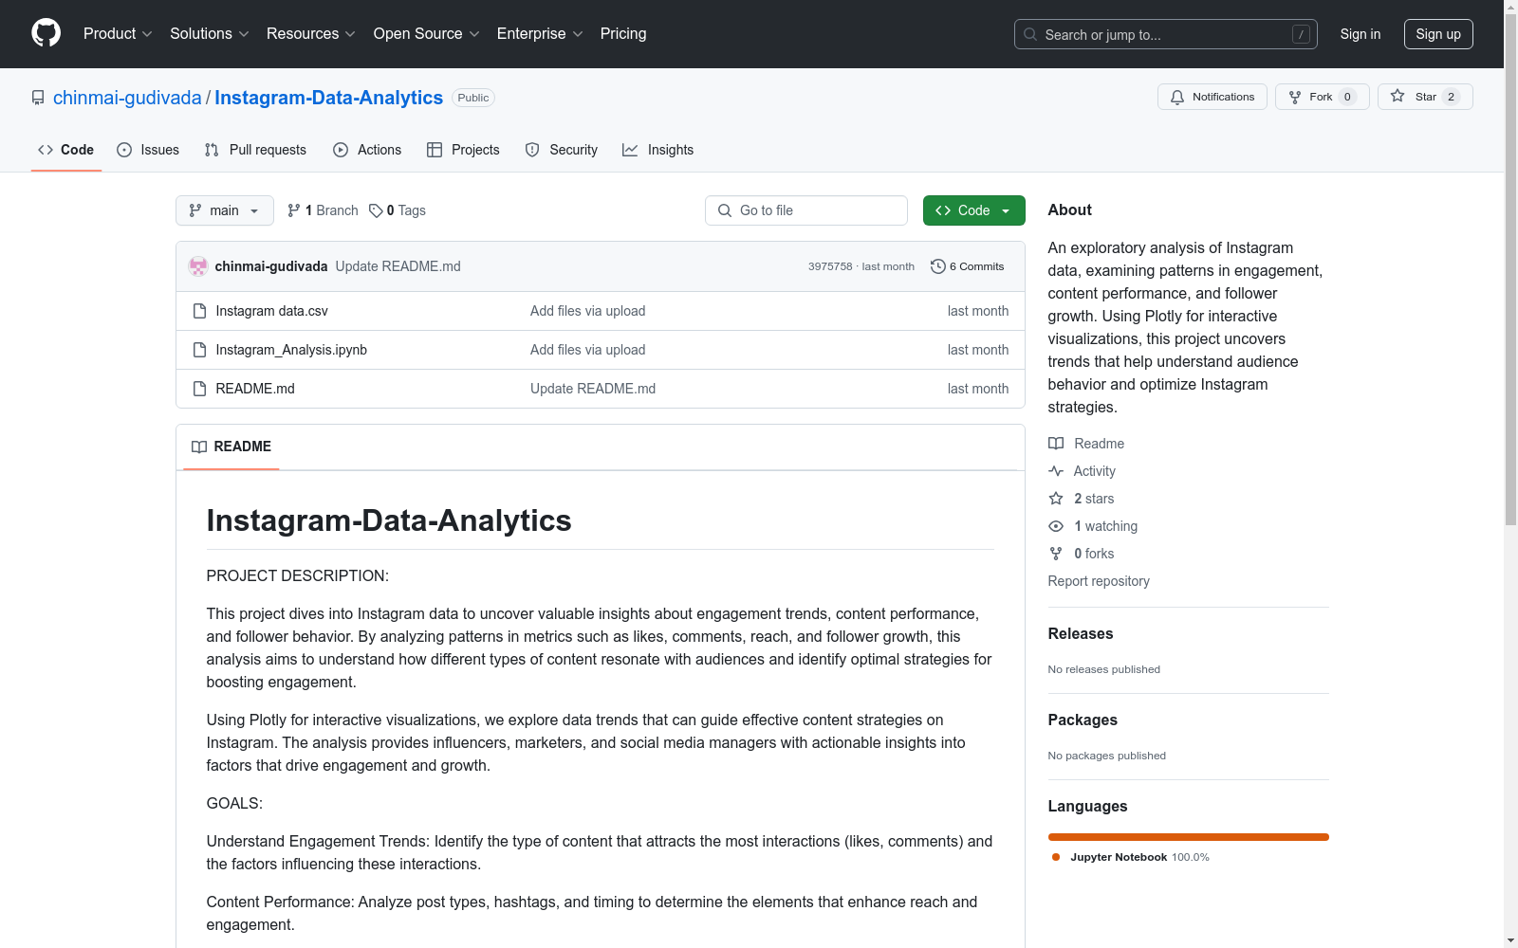This screenshot has height=948, width=1518.
Task: View the 1 Branch link
Action: (x=323, y=210)
